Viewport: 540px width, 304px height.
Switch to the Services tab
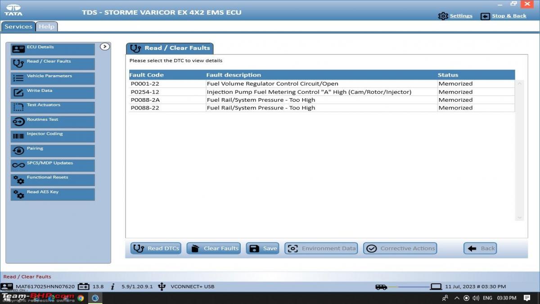(18, 27)
